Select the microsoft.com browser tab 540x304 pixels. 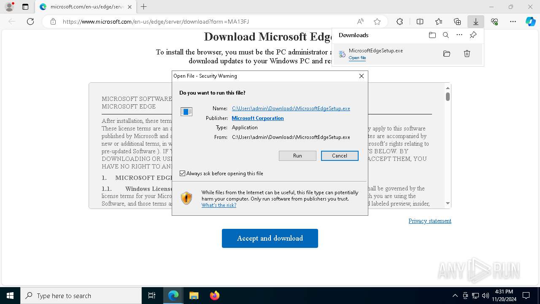(86, 7)
